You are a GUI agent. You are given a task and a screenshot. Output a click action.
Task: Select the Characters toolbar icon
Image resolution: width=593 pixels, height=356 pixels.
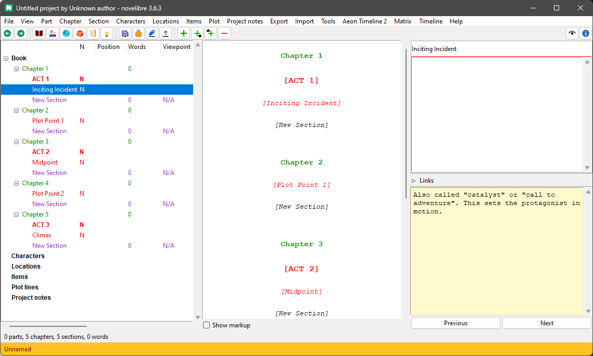click(x=53, y=33)
